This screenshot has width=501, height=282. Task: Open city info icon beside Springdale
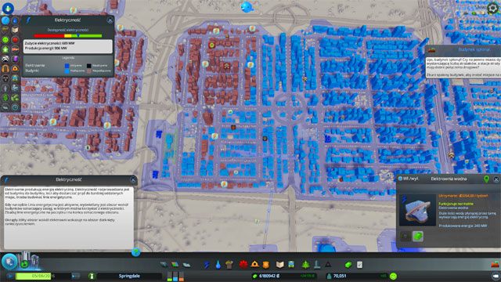point(92,276)
